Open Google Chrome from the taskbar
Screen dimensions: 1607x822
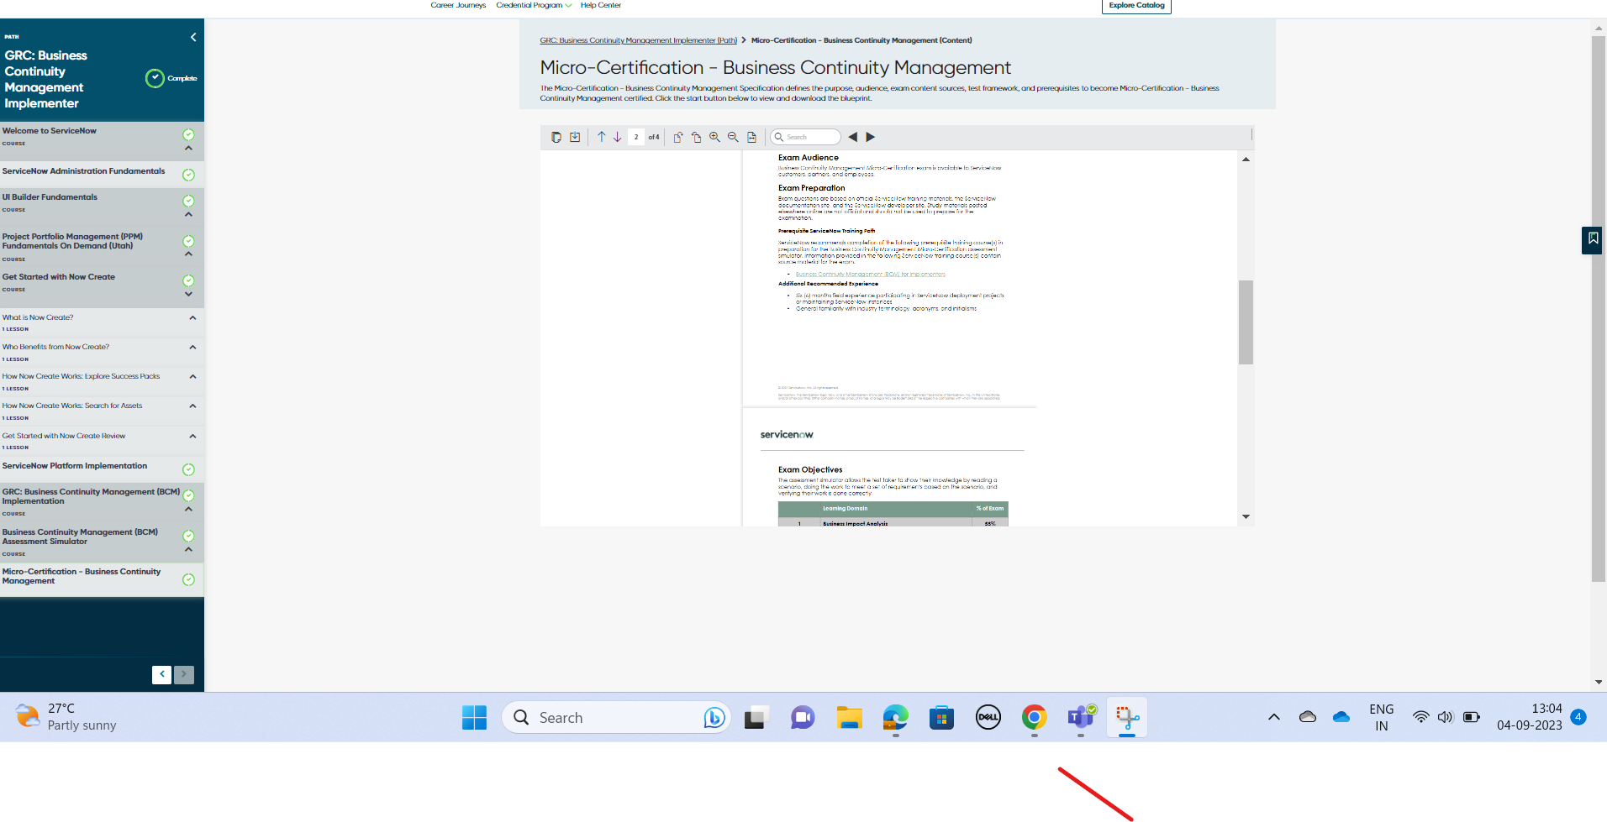(1034, 718)
